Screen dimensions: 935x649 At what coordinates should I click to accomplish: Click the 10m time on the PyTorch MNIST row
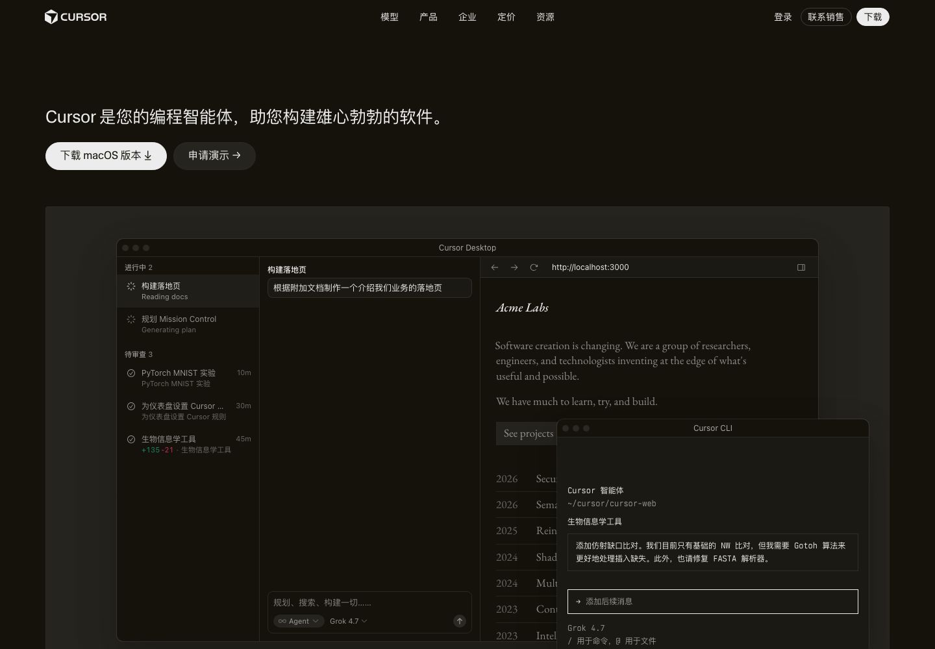click(243, 373)
